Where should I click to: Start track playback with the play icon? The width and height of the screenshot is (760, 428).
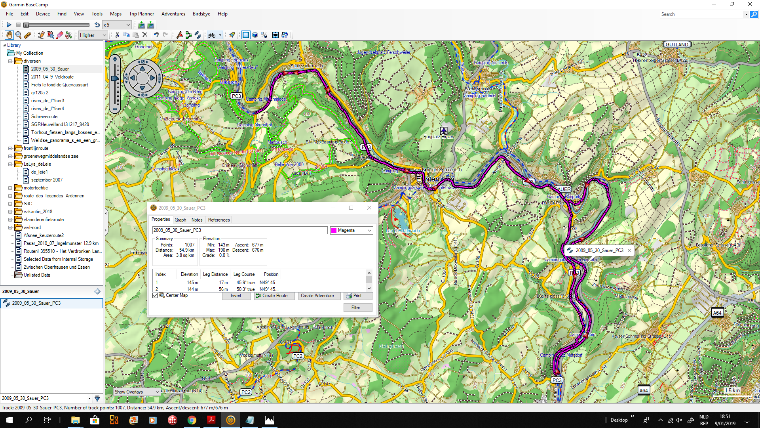click(x=9, y=25)
